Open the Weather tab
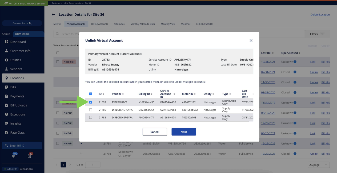This screenshot has height=173, width=337. tap(186, 24)
